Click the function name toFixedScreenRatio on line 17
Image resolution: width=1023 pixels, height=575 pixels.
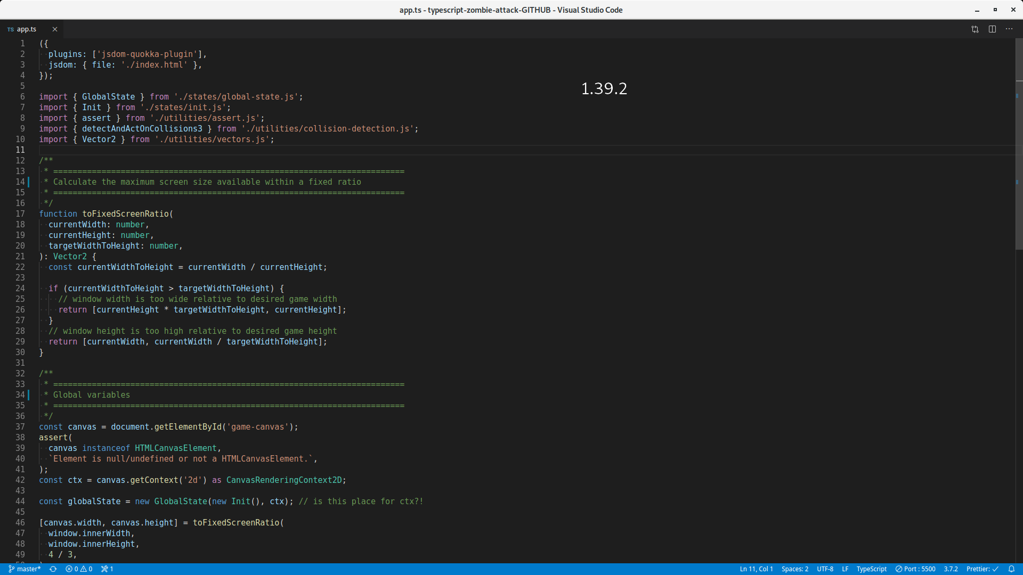pyautogui.click(x=125, y=214)
